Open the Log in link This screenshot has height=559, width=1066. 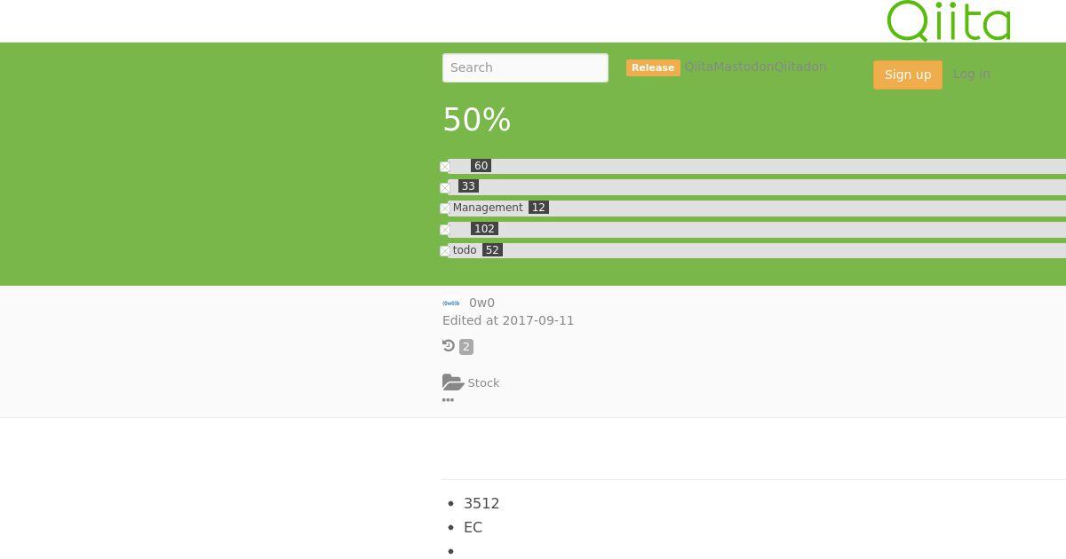971,74
